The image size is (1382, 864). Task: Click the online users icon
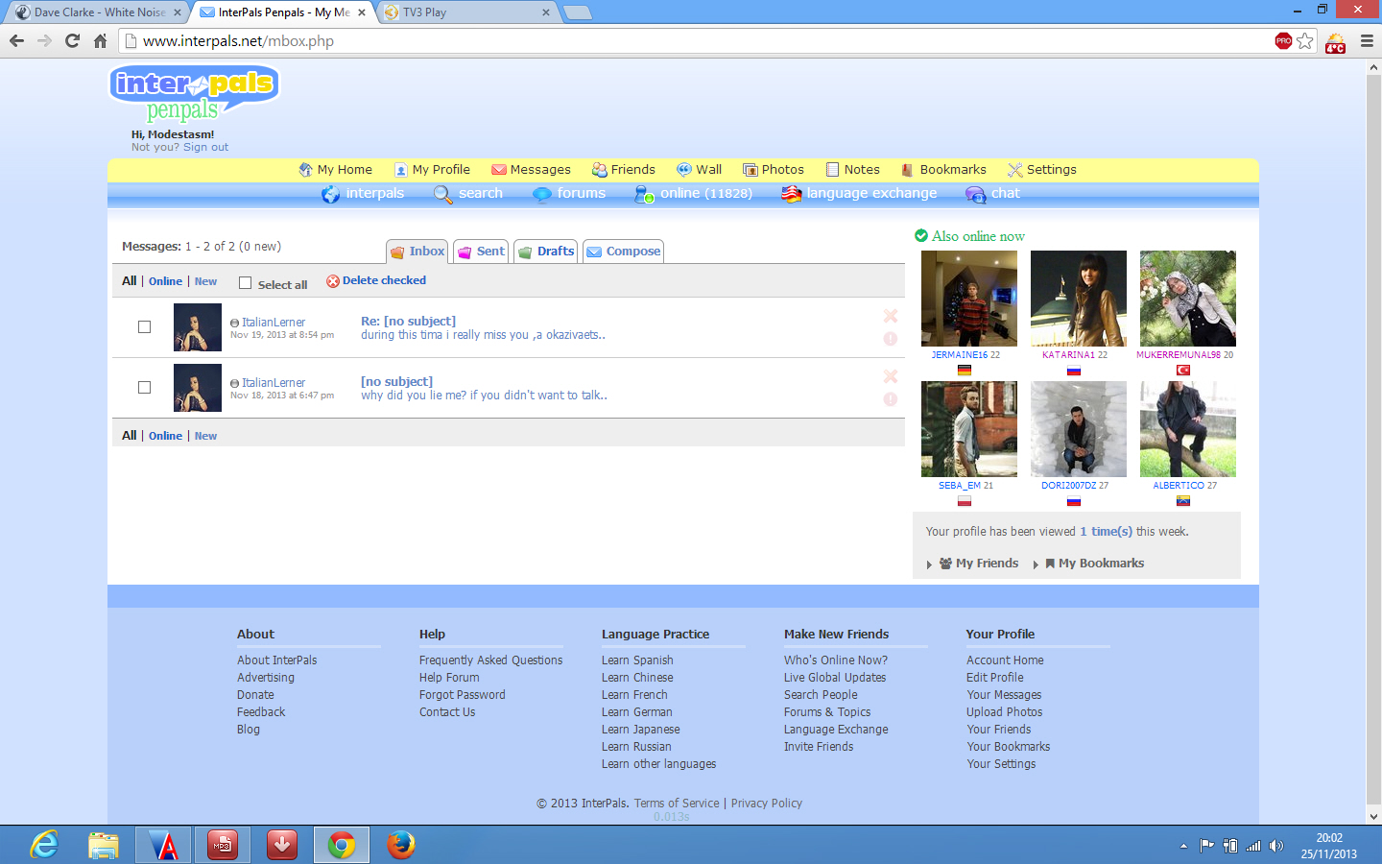point(644,194)
